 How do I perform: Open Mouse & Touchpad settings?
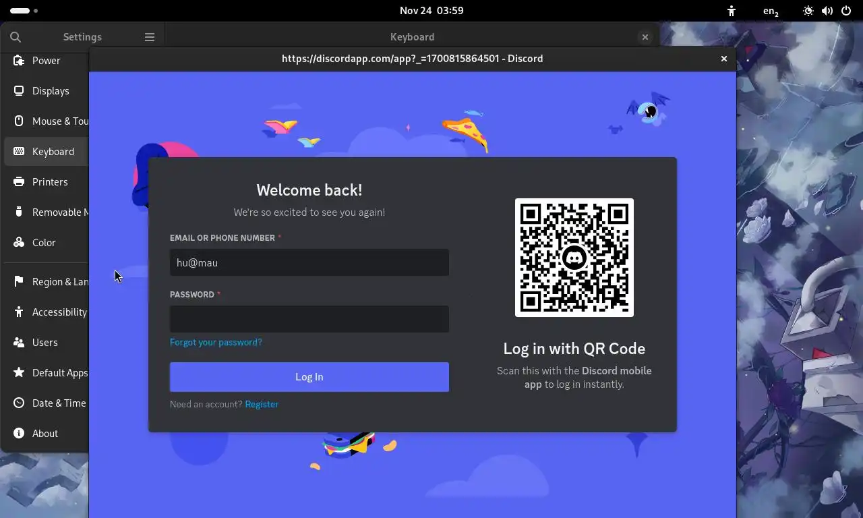pyautogui.click(x=47, y=121)
